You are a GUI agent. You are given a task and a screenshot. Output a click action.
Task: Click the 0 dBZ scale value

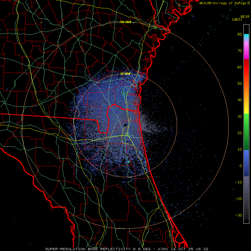(x=241, y=166)
